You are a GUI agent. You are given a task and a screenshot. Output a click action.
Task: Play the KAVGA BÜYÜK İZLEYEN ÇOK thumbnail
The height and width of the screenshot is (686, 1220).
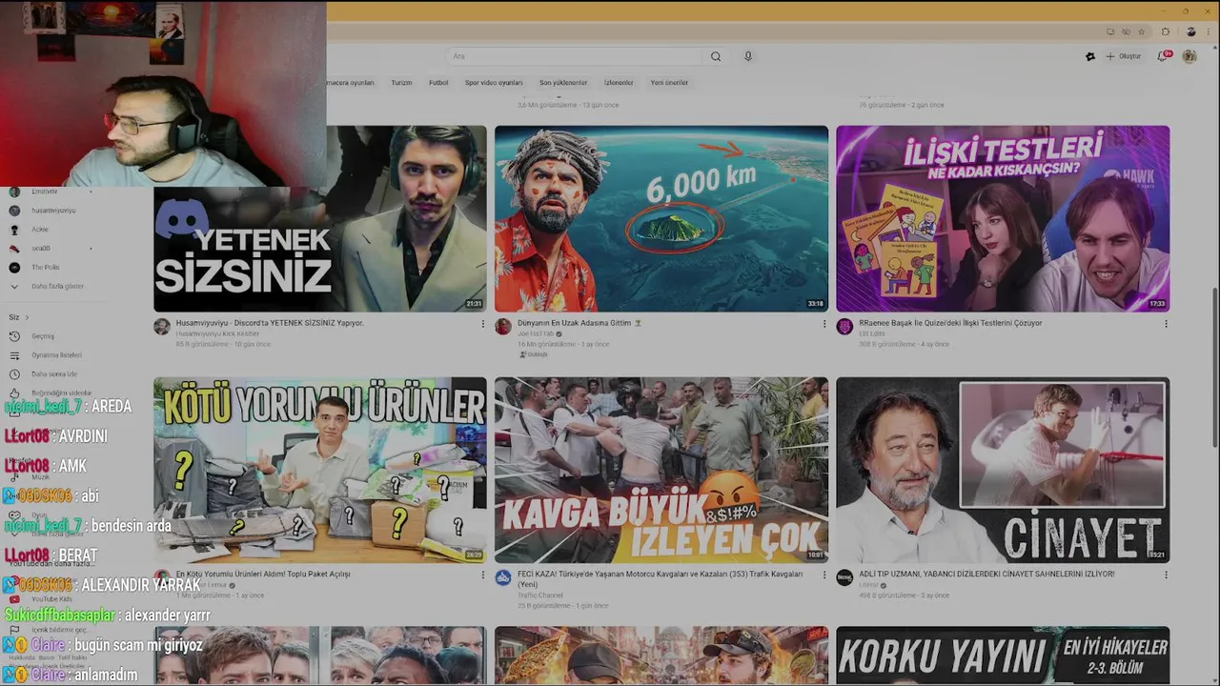661,470
